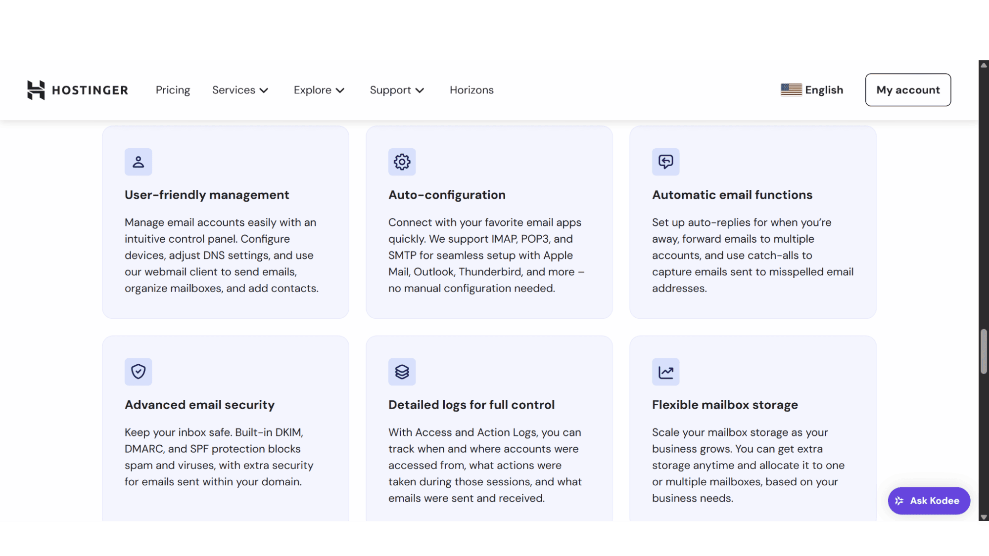
Task: Open the Ask Kodee chat assistant
Action: pyautogui.click(x=929, y=501)
